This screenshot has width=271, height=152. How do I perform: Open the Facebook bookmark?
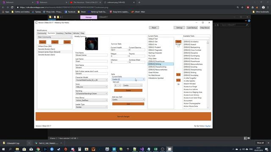[x=70, y=12]
